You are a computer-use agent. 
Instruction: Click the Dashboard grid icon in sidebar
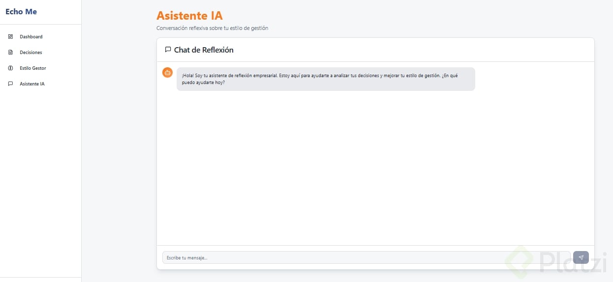pyautogui.click(x=10, y=37)
